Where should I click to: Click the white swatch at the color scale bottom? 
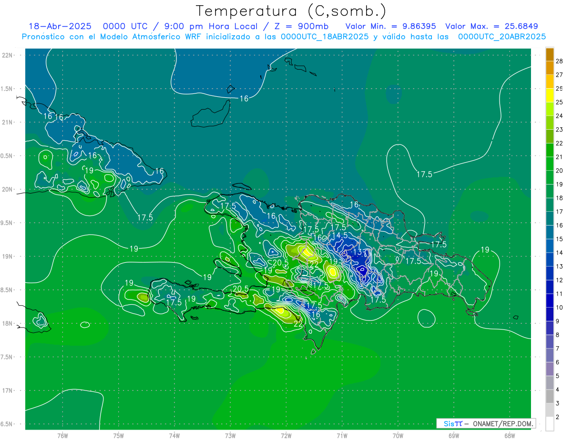[x=550, y=424]
